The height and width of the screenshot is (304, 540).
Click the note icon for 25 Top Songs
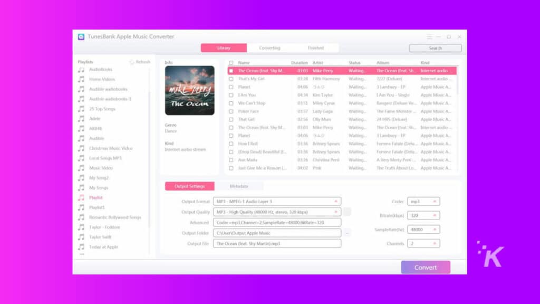[81, 109]
